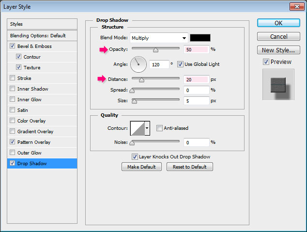The image size is (307, 232).
Task: Toggle Use Global Light checkbox
Action: [180, 64]
